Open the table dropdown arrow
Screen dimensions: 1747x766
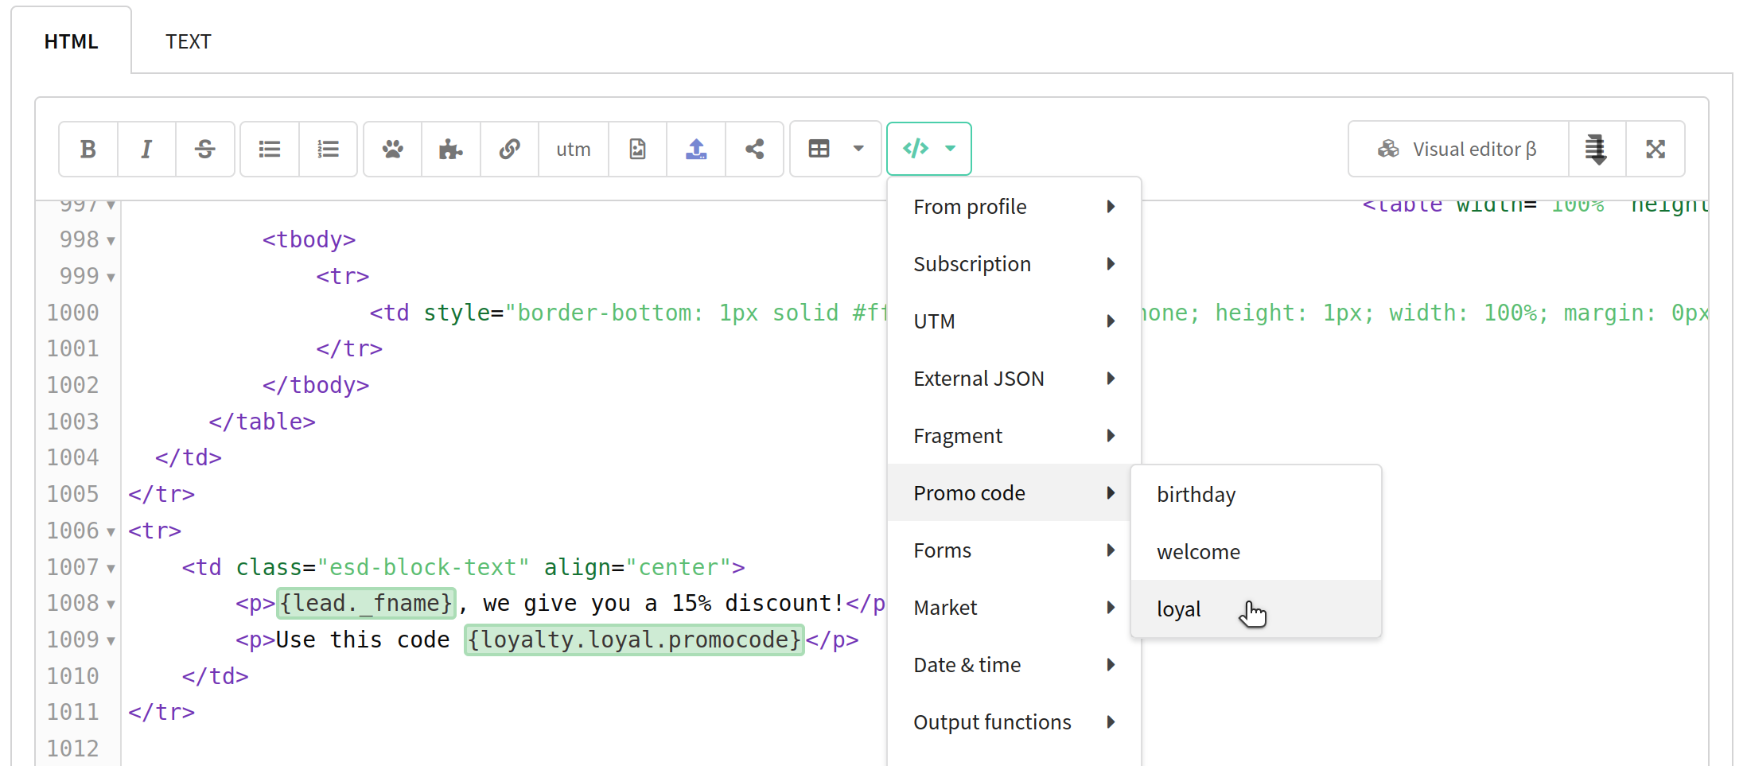pyautogui.click(x=858, y=149)
